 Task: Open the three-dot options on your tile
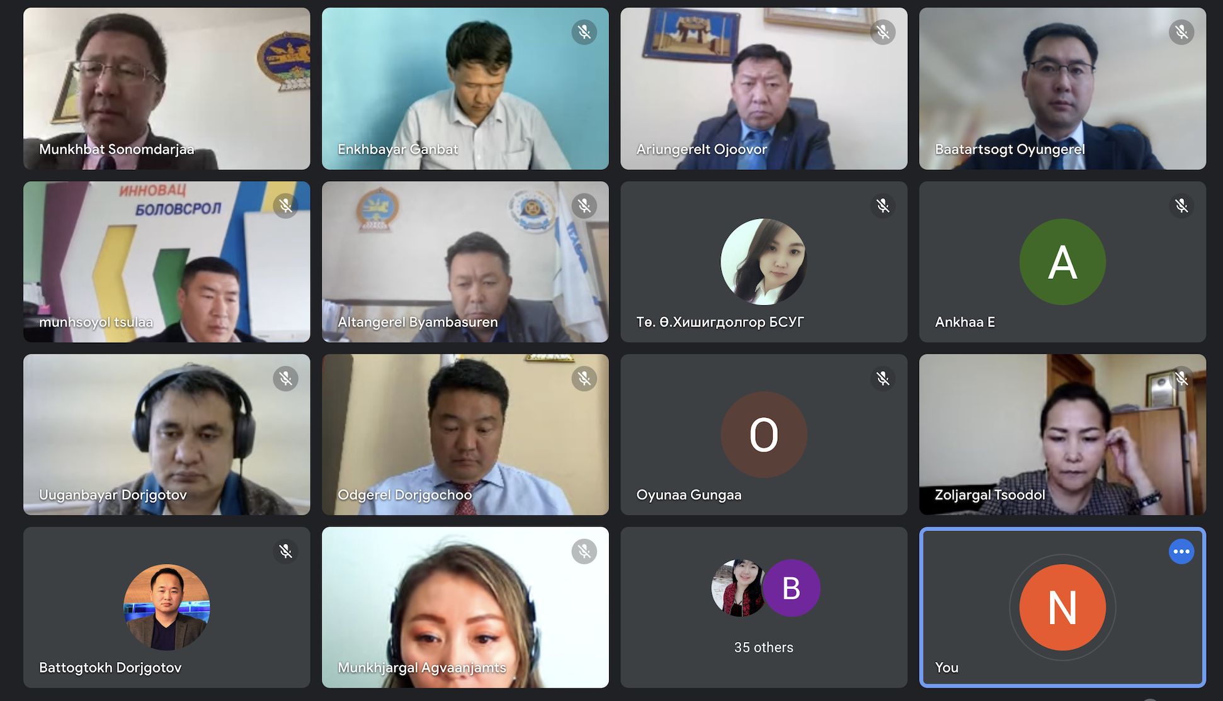pos(1181,552)
